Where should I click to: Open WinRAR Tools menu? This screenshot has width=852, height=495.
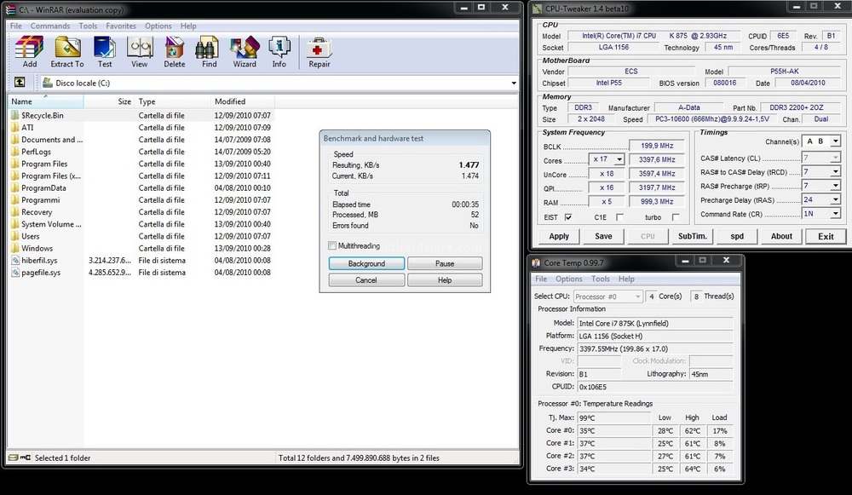tap(88, 26)
